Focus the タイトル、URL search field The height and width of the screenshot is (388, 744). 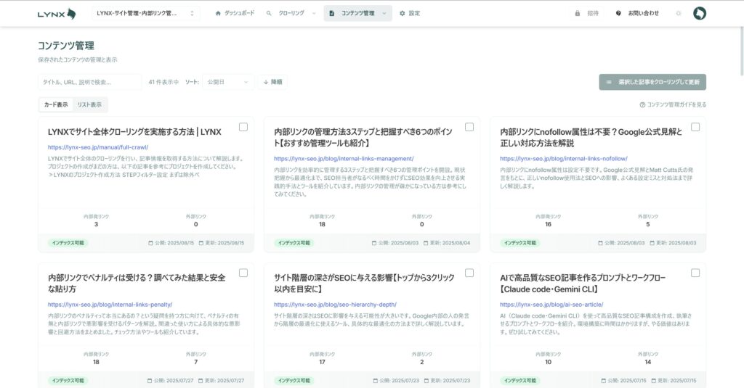[89, 82]
